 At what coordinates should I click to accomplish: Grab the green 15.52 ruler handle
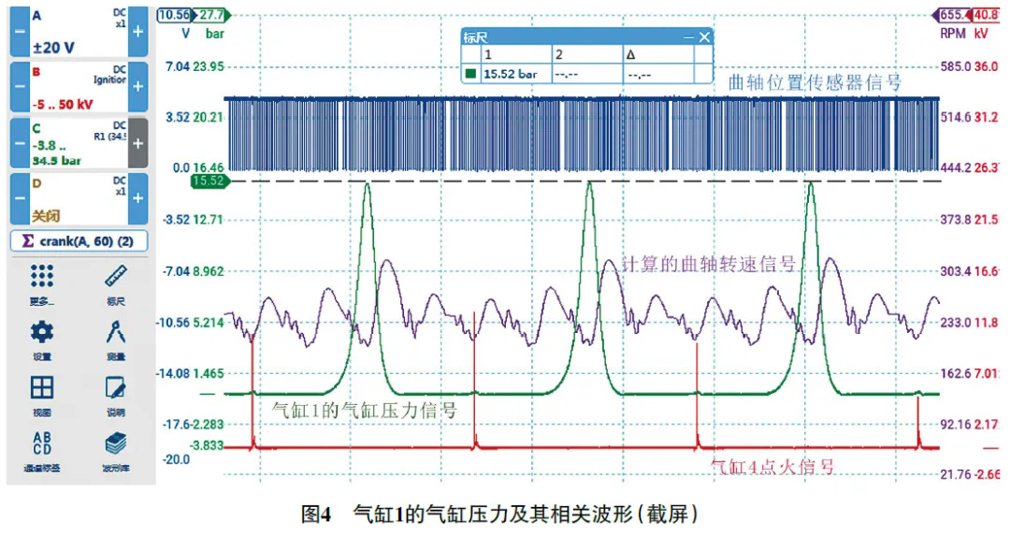point(210,181)
